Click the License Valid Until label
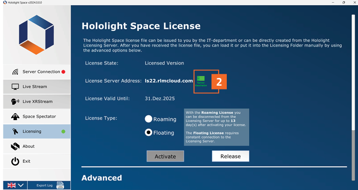Image resolution: width=358 pixels, height=190 pixels. 107,98
